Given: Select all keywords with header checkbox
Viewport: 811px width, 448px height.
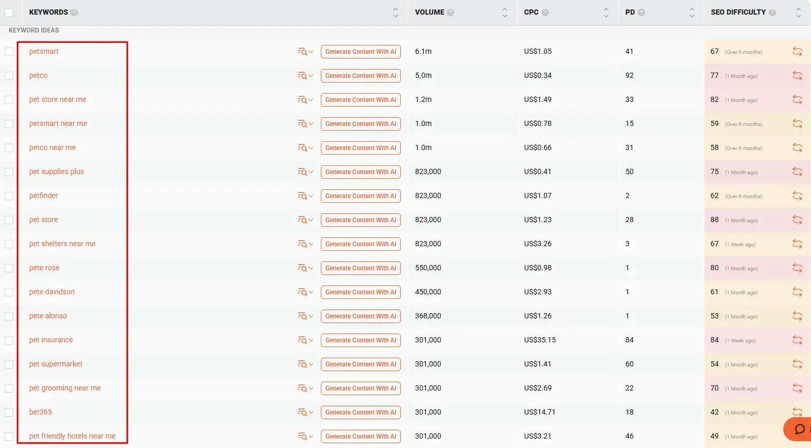Looking at the screenshot, I should [9, 13].
